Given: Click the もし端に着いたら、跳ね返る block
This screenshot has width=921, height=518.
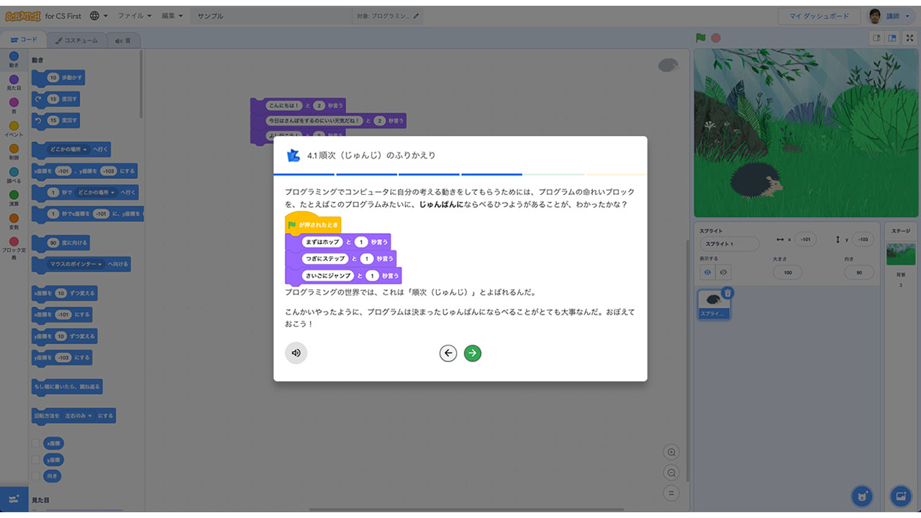Looking at the screenshot, I should pos(67,387).
